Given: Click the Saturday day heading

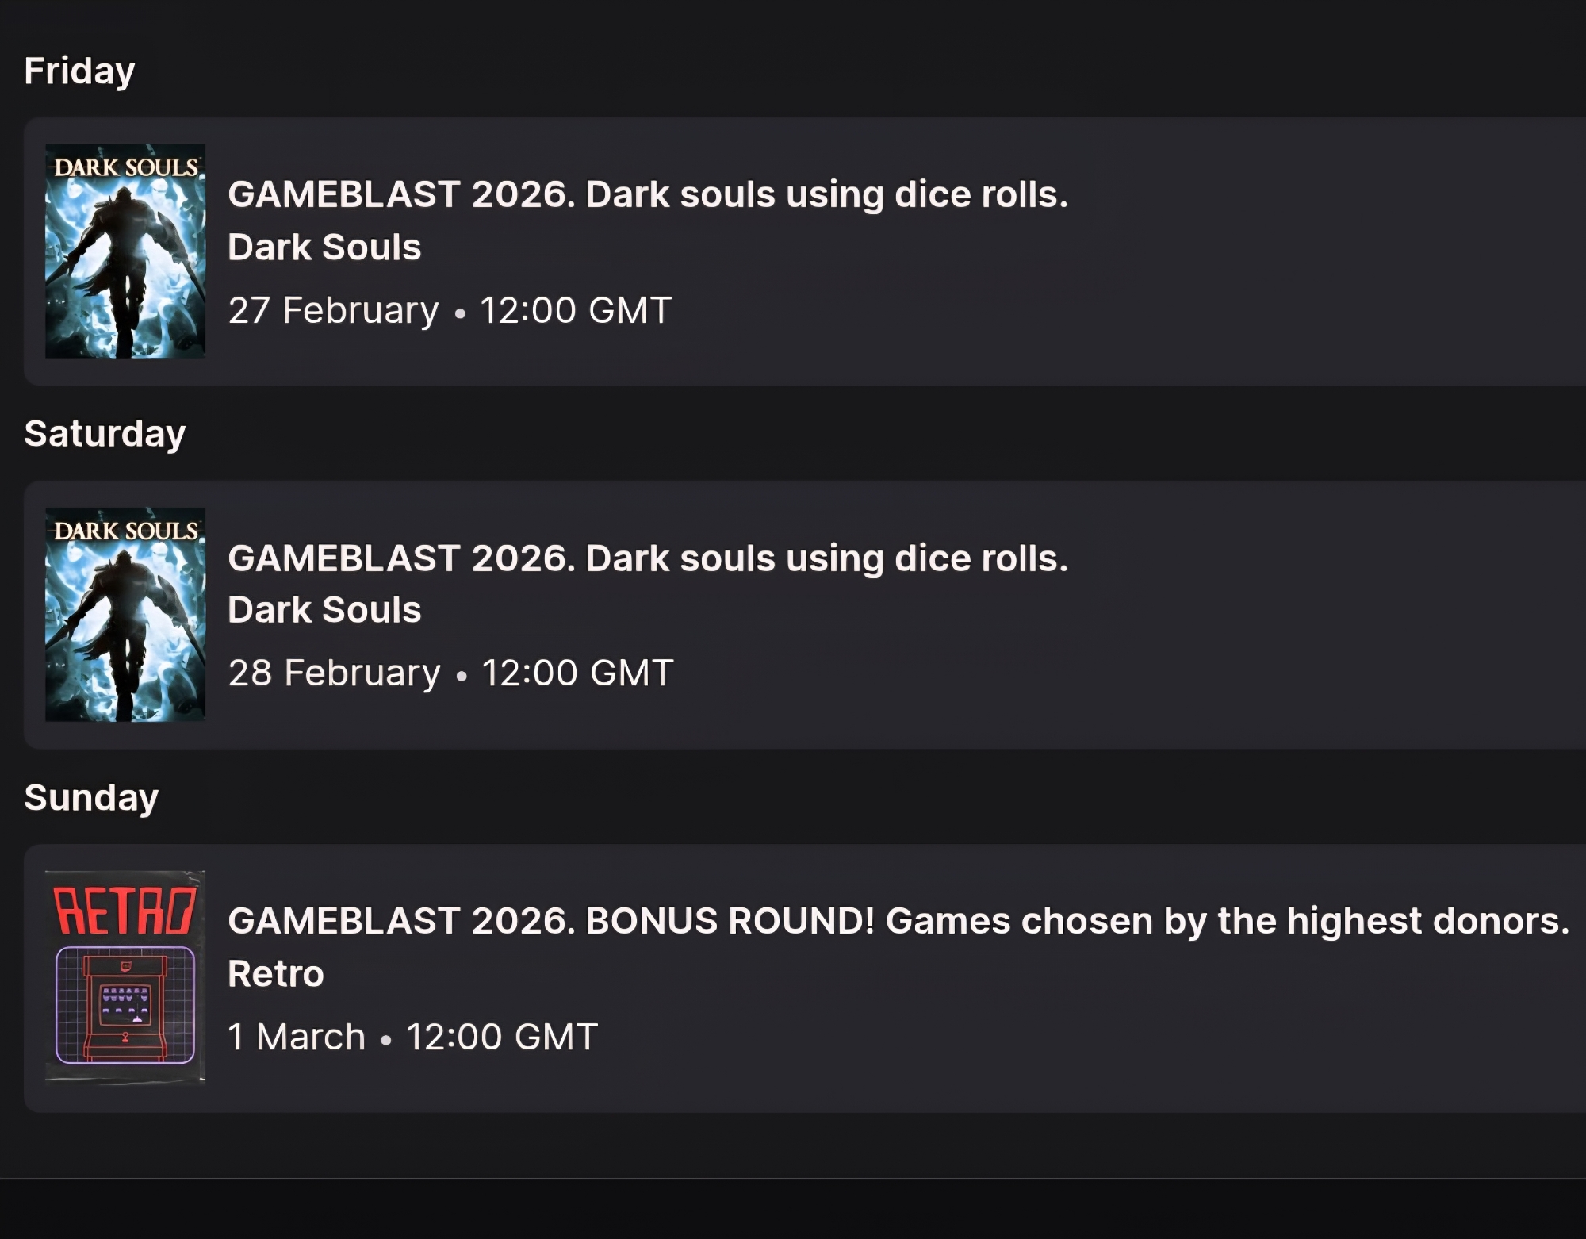Looking at the screenshot, I should (105, 434).
